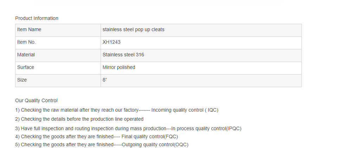Click the Our Quality Control heading
This screenshot has height=148, width=351.
(x=36, y=101)
